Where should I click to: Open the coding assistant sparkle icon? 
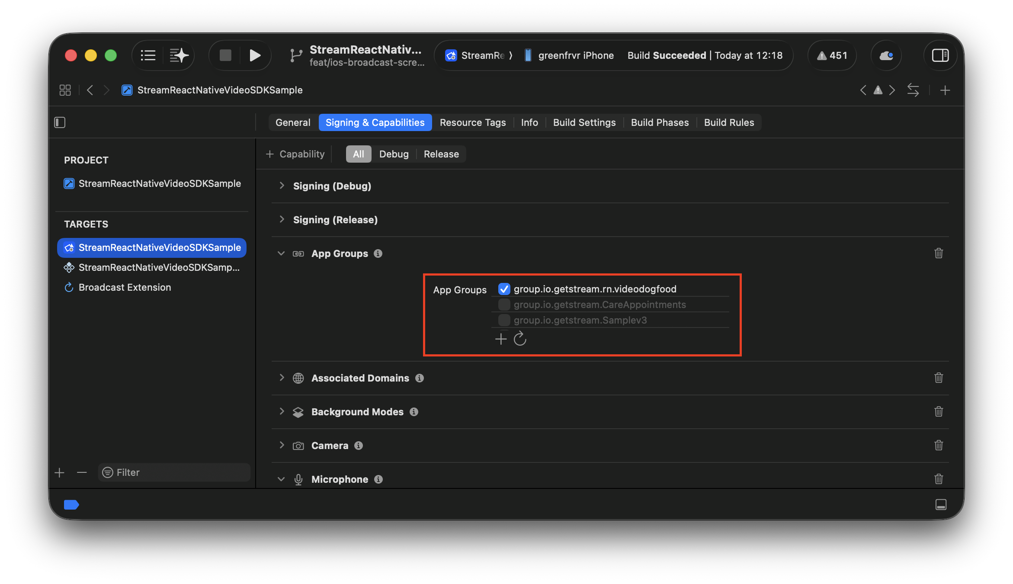(179, 55)
